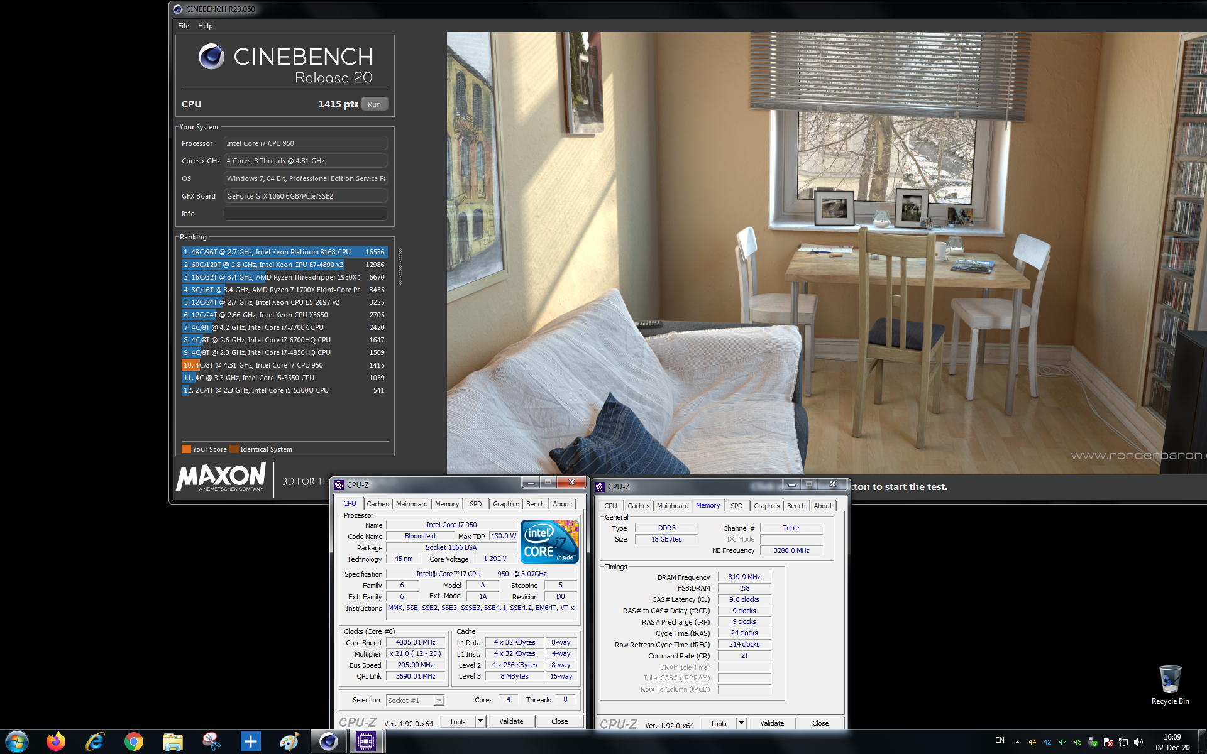
Task: Open the volume speaker tray icon
Action: click(1138, 742)
